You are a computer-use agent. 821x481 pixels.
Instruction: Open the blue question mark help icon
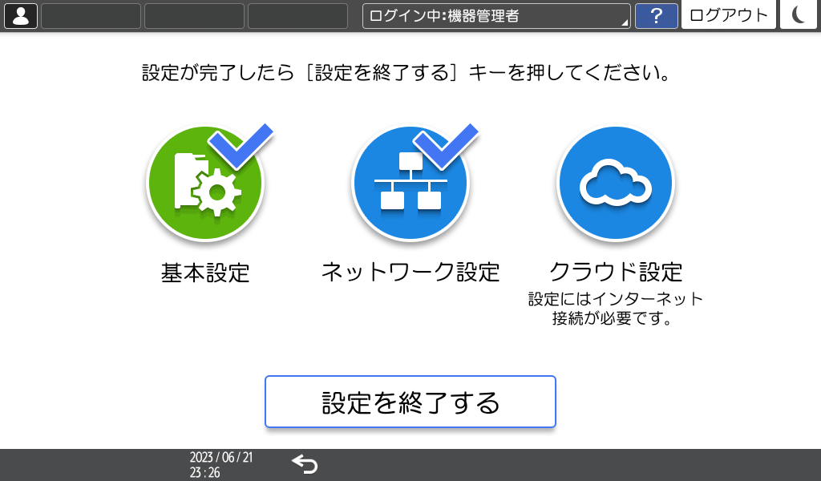pyautogui.click(x=657, y=16)
